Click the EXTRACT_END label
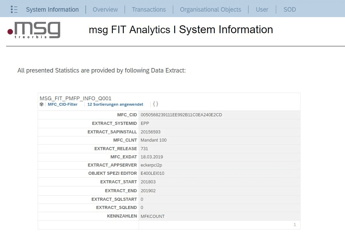Viewport: 345px width, 236px height. [121, 191]
